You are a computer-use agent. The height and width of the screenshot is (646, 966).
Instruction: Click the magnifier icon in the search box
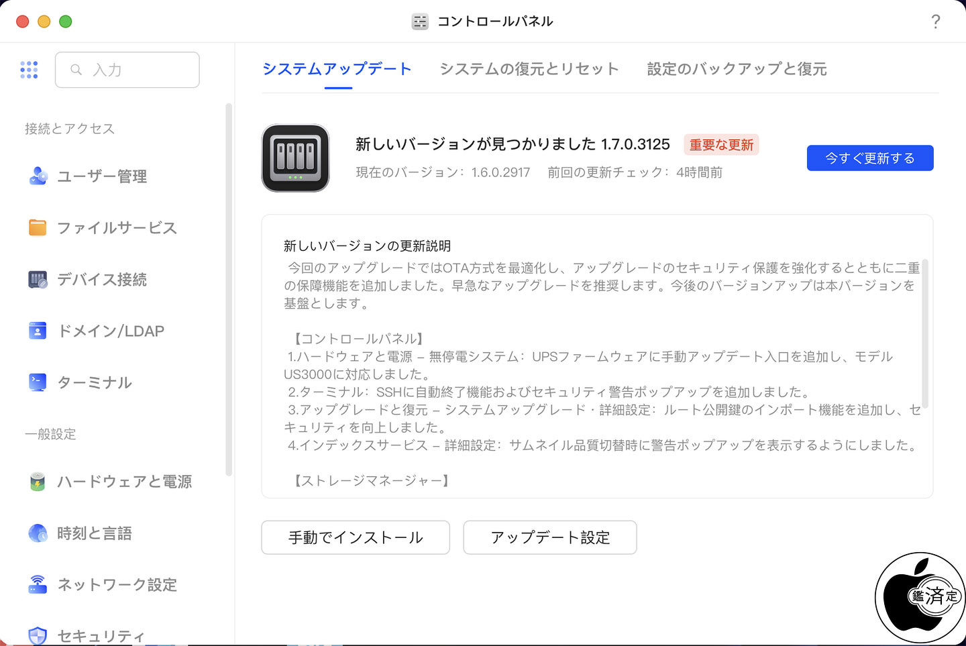(76, 70)
